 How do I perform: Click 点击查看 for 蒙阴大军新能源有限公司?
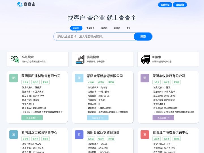click(x=97, y=118)
